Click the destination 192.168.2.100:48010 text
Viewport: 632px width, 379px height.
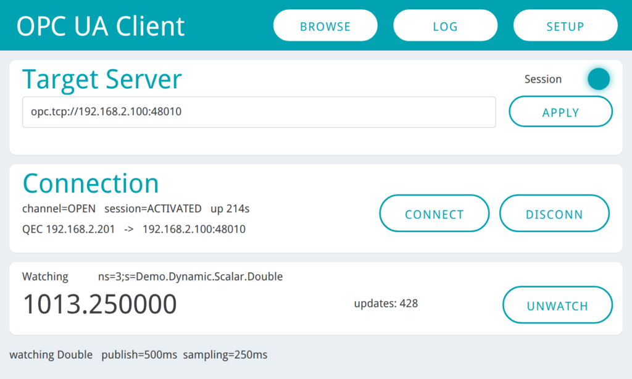(194, 229)
